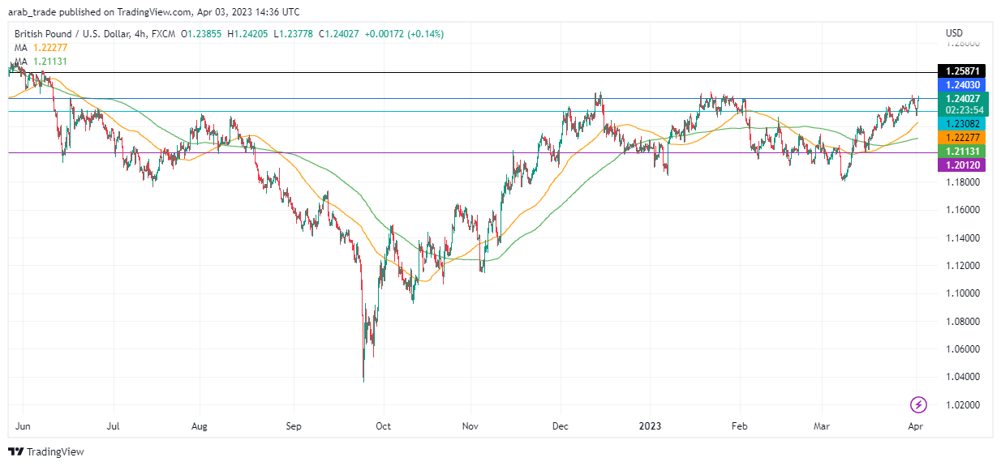The image size is (1001, 466).
Task: Click the green current price 1.24027 label
Action: (960, 98)
